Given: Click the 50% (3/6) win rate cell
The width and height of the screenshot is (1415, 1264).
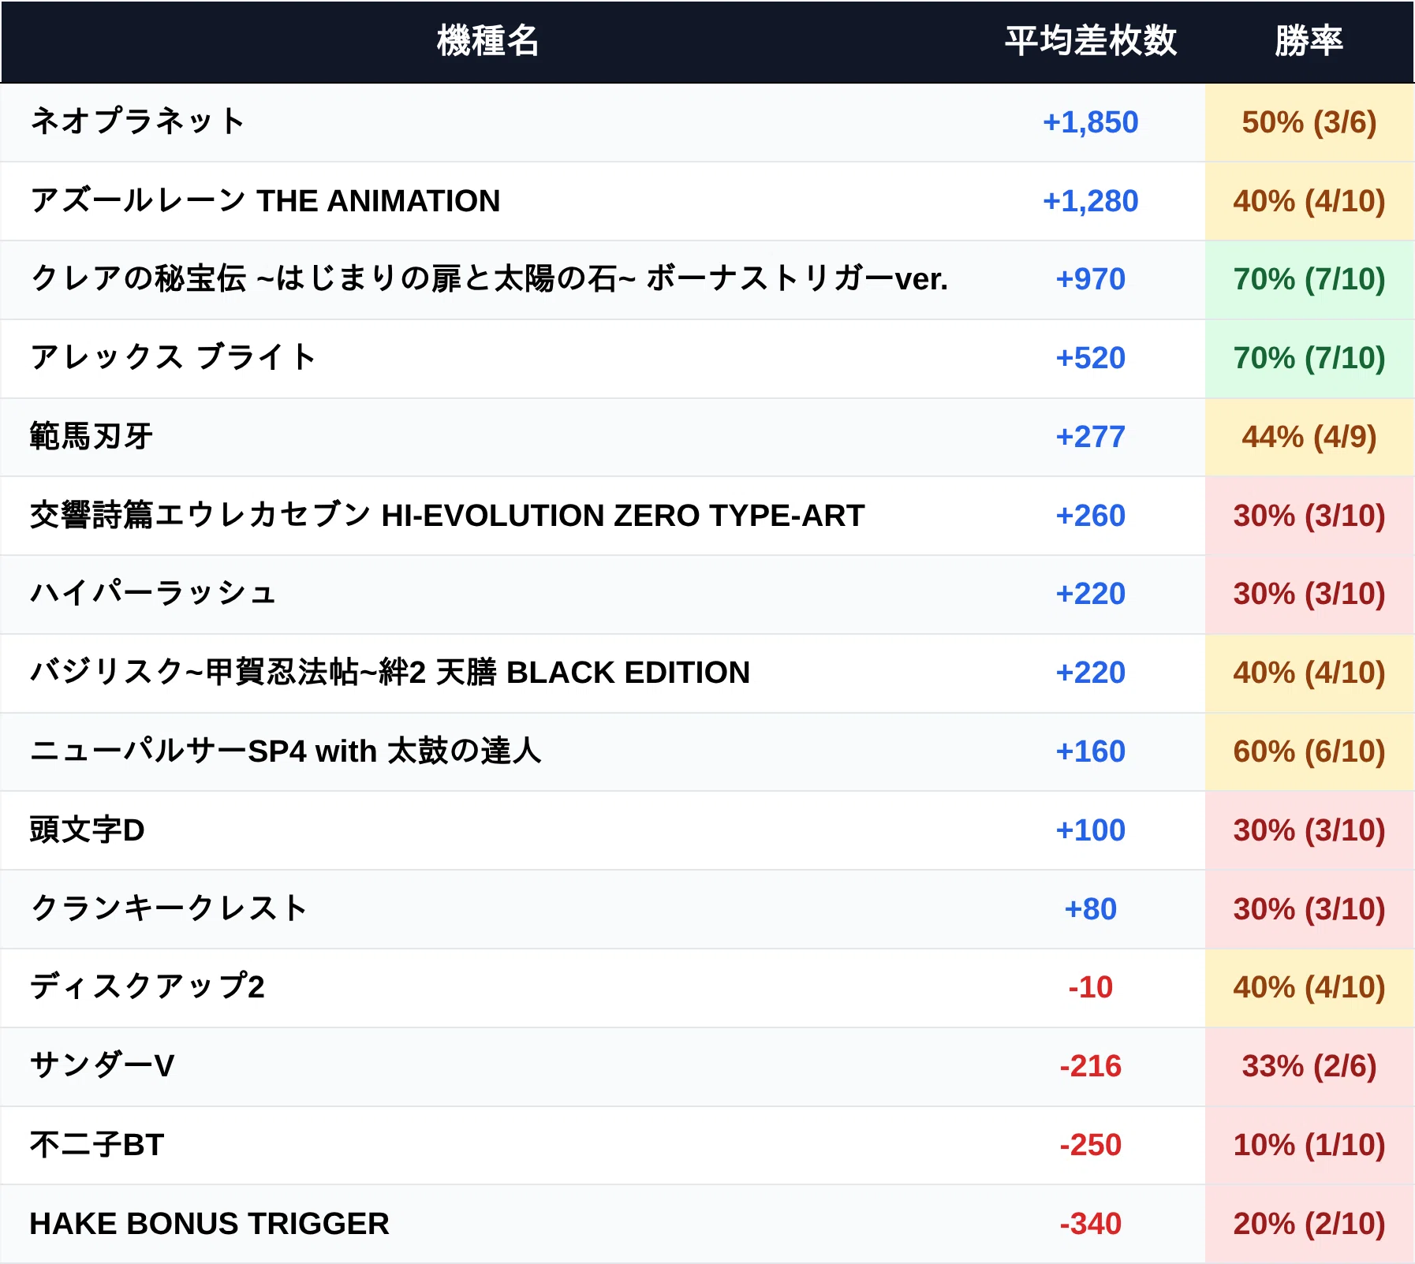Looking at the screenshot, I should (x=1309, y=122).
